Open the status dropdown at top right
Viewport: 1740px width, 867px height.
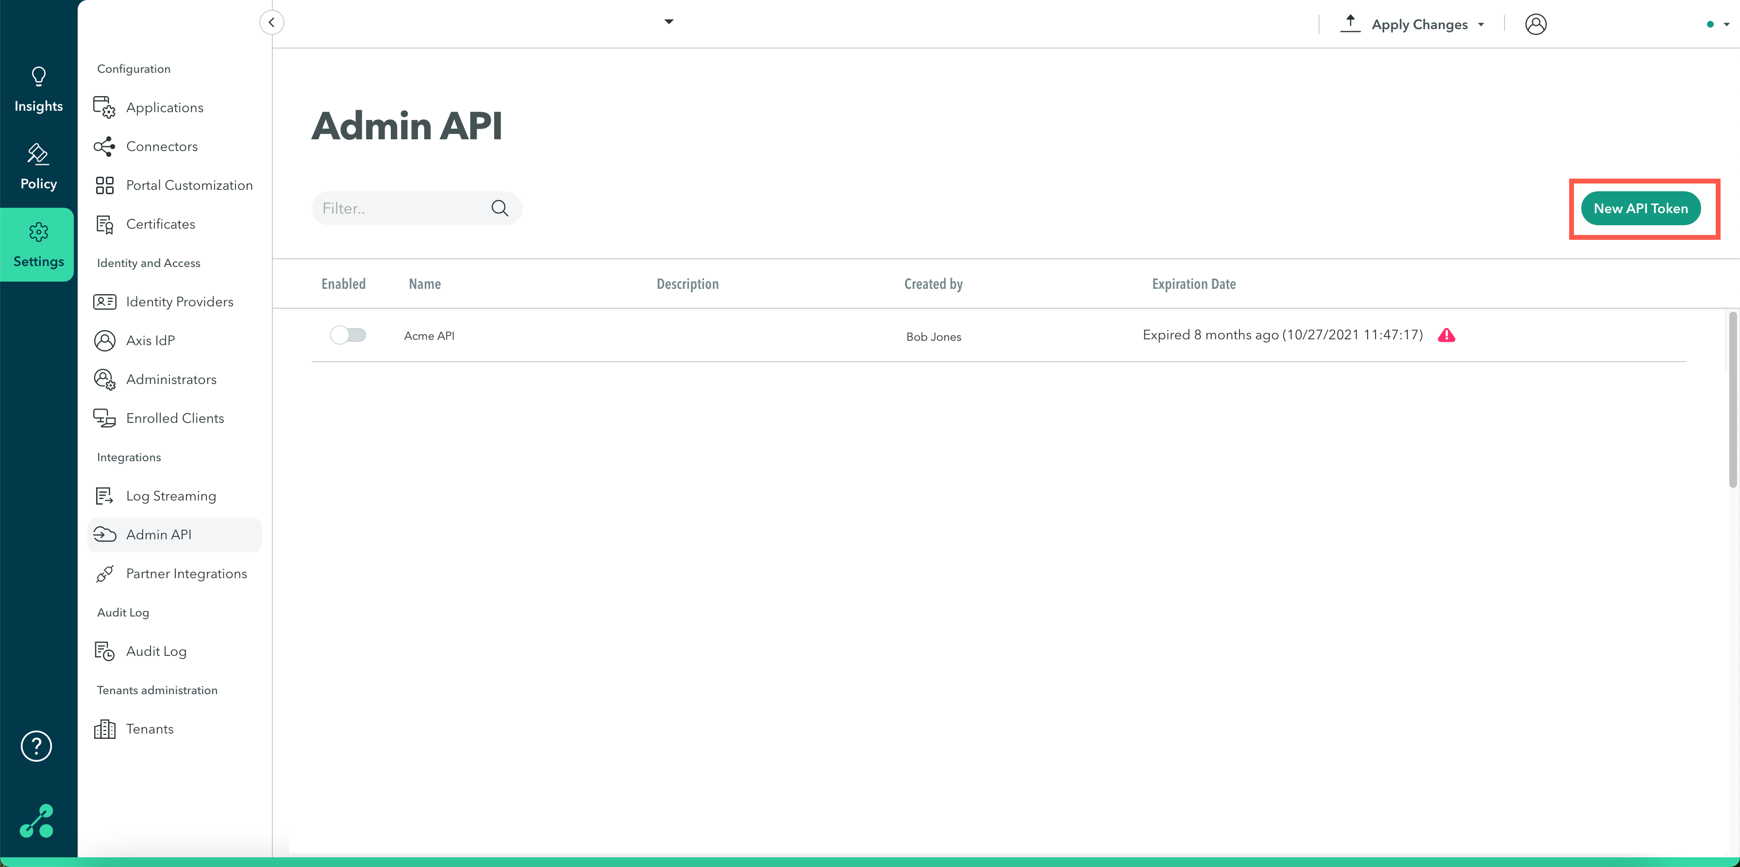[x=1726, y=24]
